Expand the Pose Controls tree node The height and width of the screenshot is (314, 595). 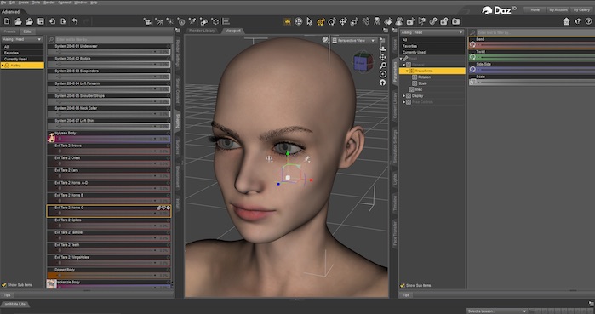point(404,102)
